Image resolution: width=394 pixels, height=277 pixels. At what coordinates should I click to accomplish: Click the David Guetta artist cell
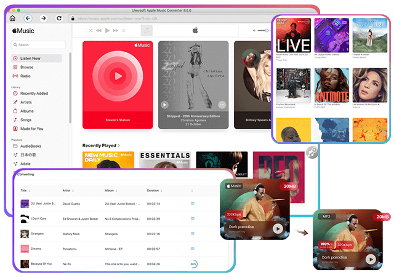tap(71, 204)
